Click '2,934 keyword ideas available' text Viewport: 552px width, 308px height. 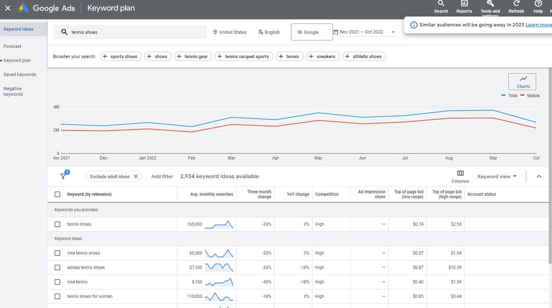[219, 177]
